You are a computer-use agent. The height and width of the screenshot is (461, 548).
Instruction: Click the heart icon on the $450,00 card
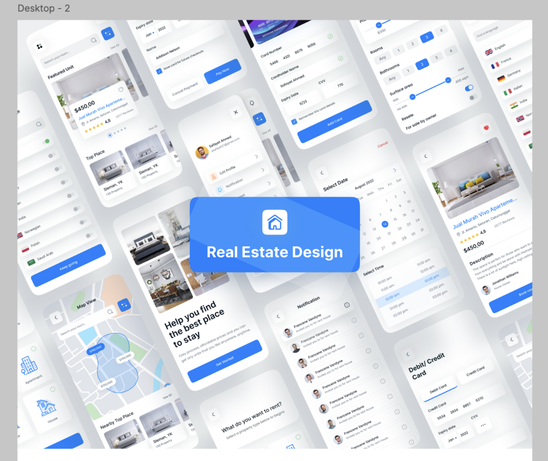121,89
